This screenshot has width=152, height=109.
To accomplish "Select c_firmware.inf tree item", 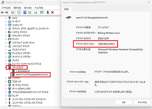I will pos(23,71).
